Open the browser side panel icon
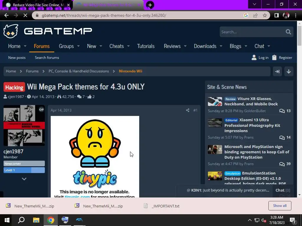This screenshot has width=302, height=226. [x=276, y=15]
